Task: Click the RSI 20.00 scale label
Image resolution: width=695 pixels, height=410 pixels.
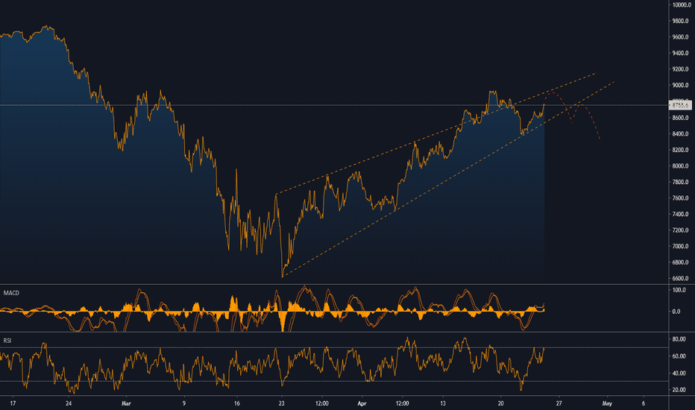Action: 679,390
